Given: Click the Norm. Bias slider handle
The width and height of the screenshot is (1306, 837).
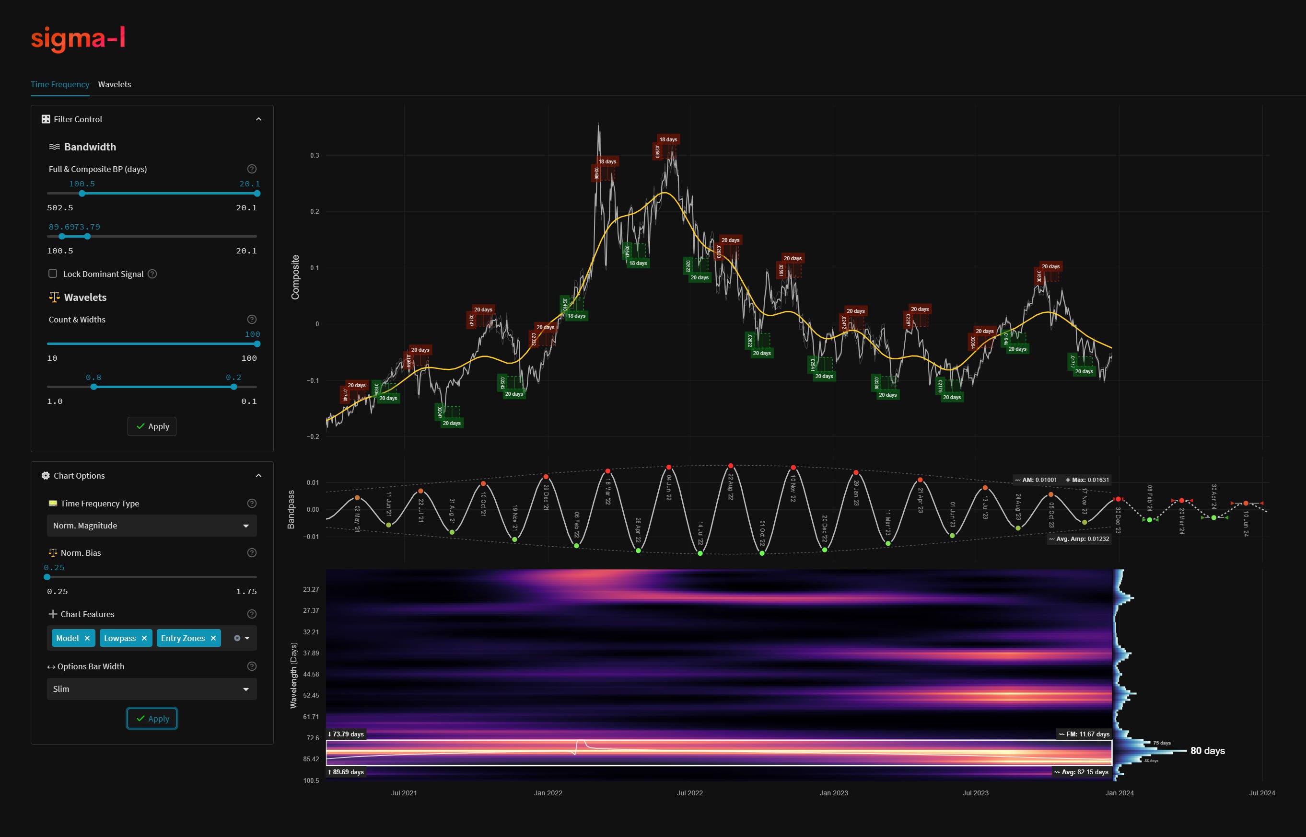Looking at the screenshot, I should [x=47, y=577].
